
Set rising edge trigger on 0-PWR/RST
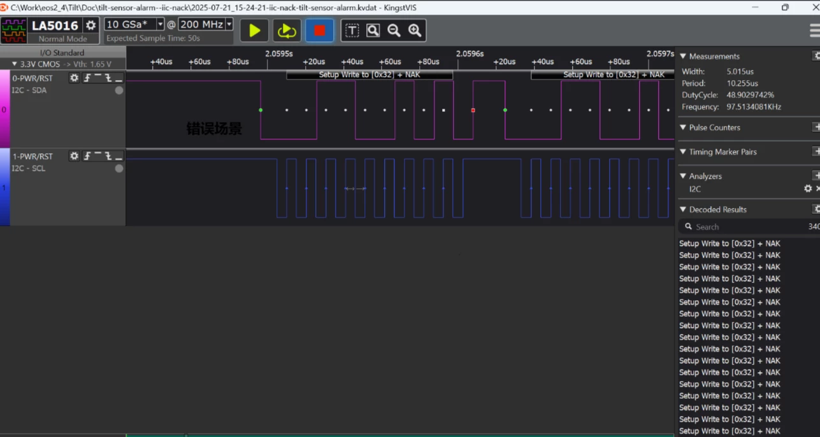click(87, 78)
